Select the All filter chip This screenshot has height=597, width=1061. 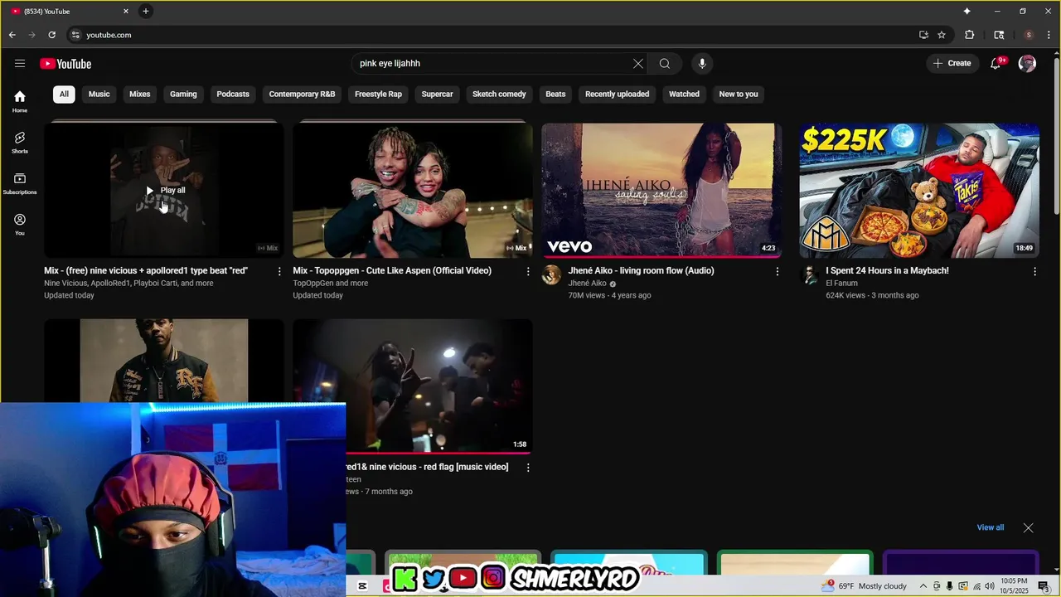[x=64, y=95]
